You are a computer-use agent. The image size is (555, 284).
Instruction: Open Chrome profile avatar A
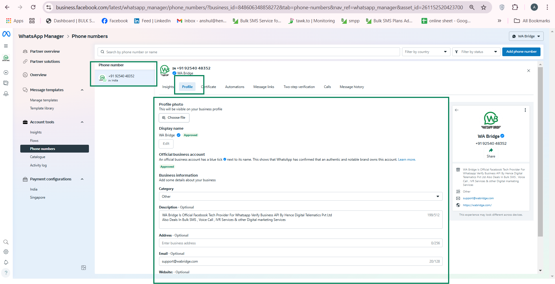click(534, 7)
